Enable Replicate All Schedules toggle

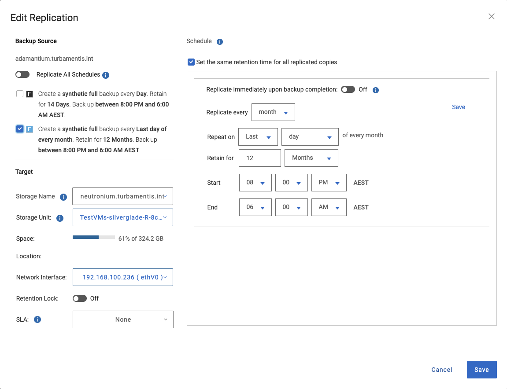click(22, 74)
